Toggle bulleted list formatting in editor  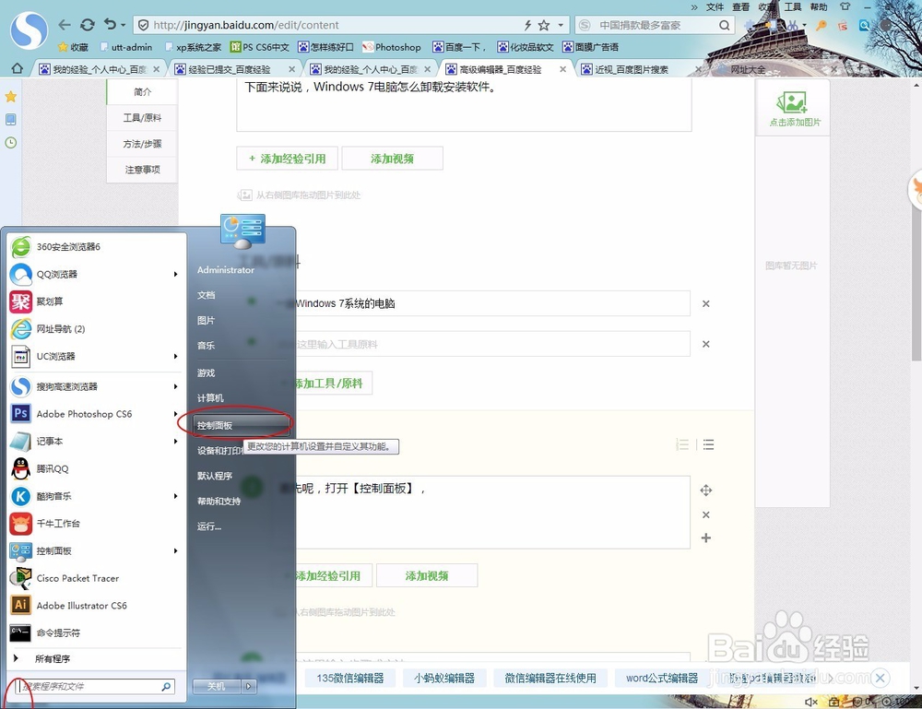click(x=708, y=444)
